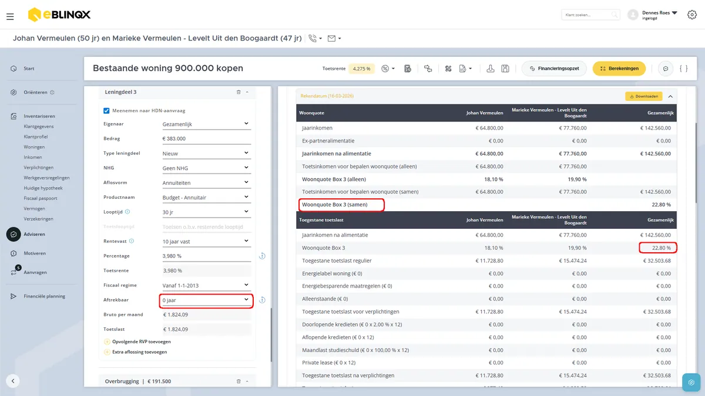Delete the Overbrugging section with trash icon
Screen dimensions: 705x396
coord(239,381)
